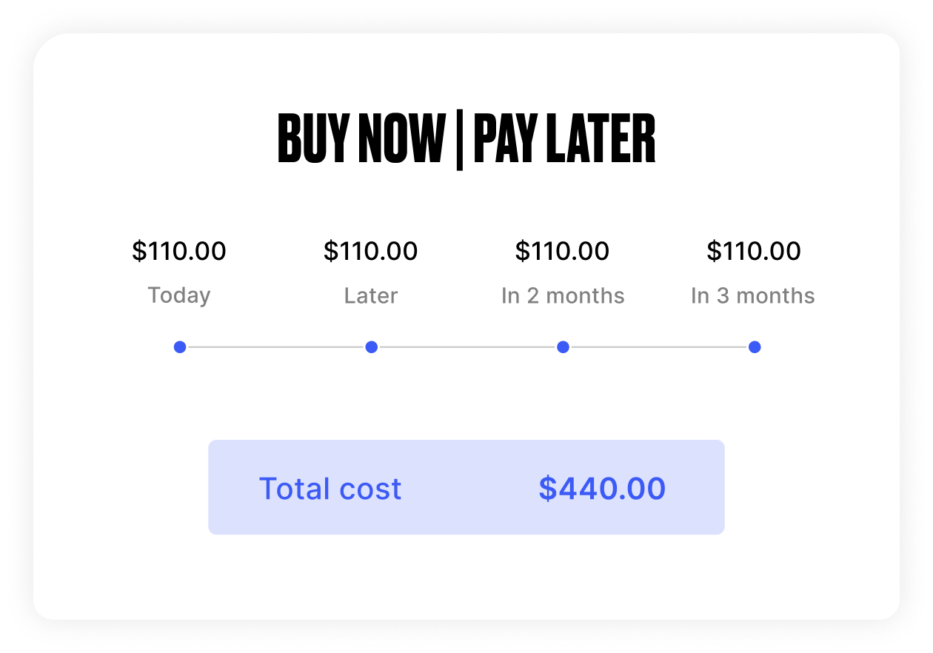The width and height of the screenshot is (933, 653).
Task: Select the $110.00 above In 2 months
Action: pos(563,252)
